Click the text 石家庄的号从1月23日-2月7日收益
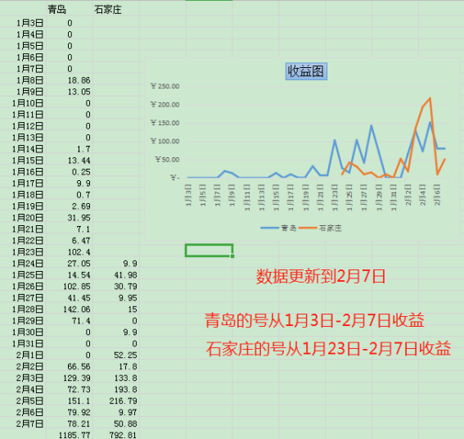 [x=328, y=348]
